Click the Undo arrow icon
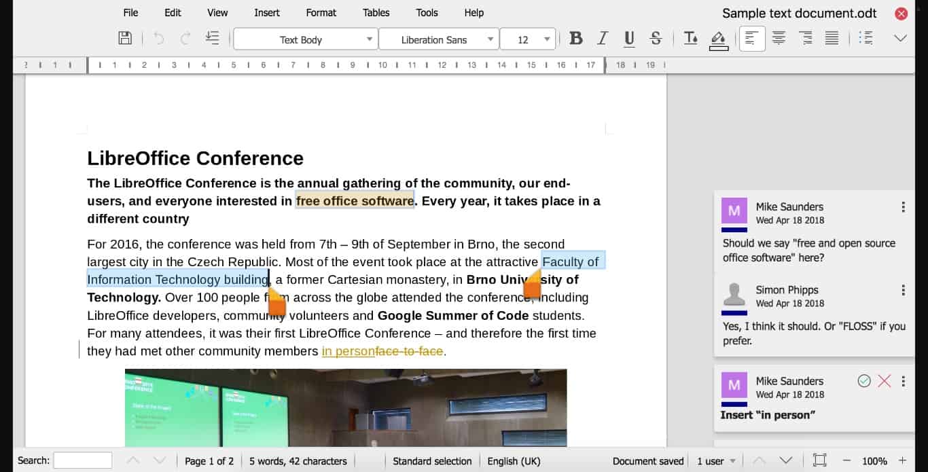Image resolution: width=928 pixels, height=472 pixels. 159,39
